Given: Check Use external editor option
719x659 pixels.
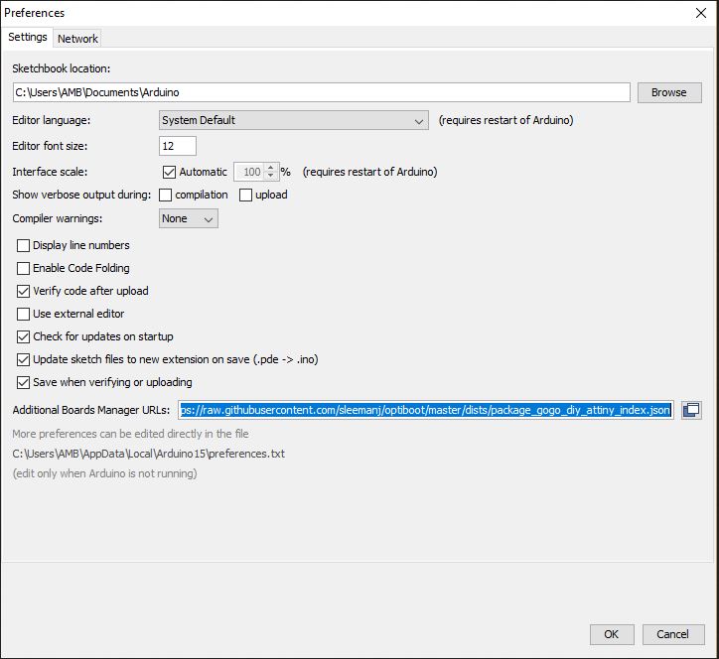Looking at the screenshot, I should (x=23, y=314).
